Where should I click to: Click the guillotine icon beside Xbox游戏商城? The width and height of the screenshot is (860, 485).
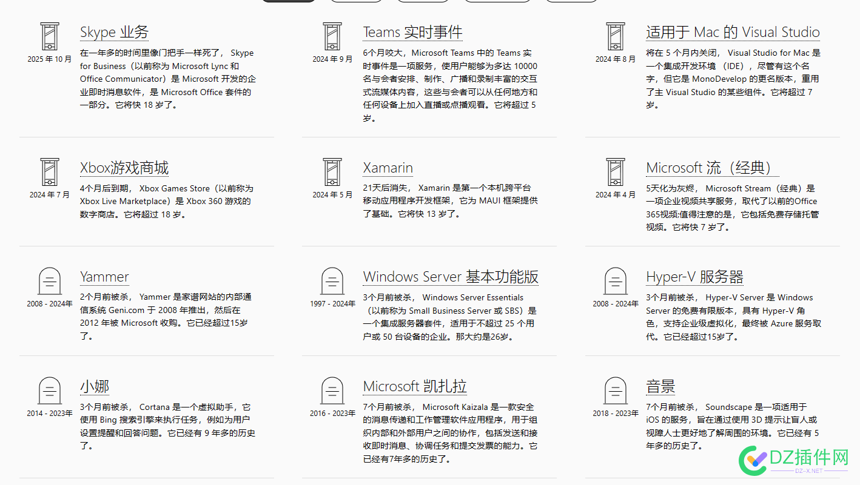click(x=50, y=172)
